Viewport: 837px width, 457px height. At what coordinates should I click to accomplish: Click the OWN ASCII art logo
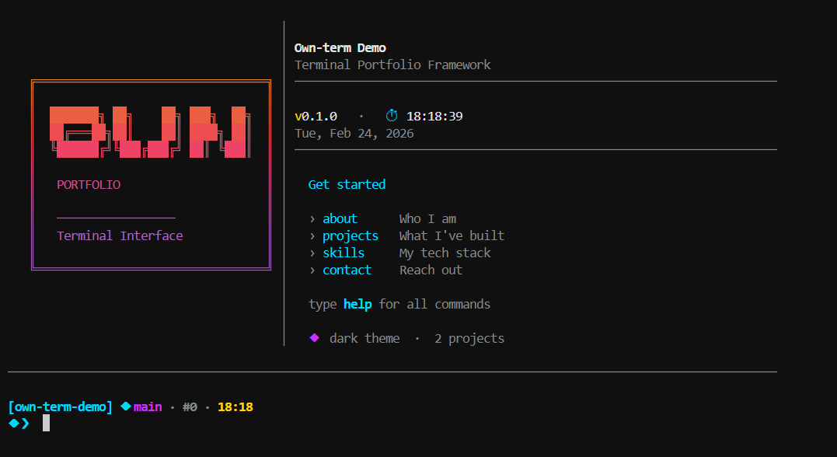click(149, 131)
